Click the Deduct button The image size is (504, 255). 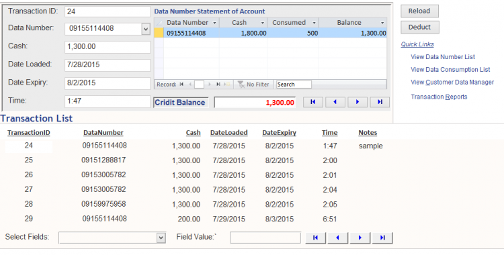coord(419,28)
